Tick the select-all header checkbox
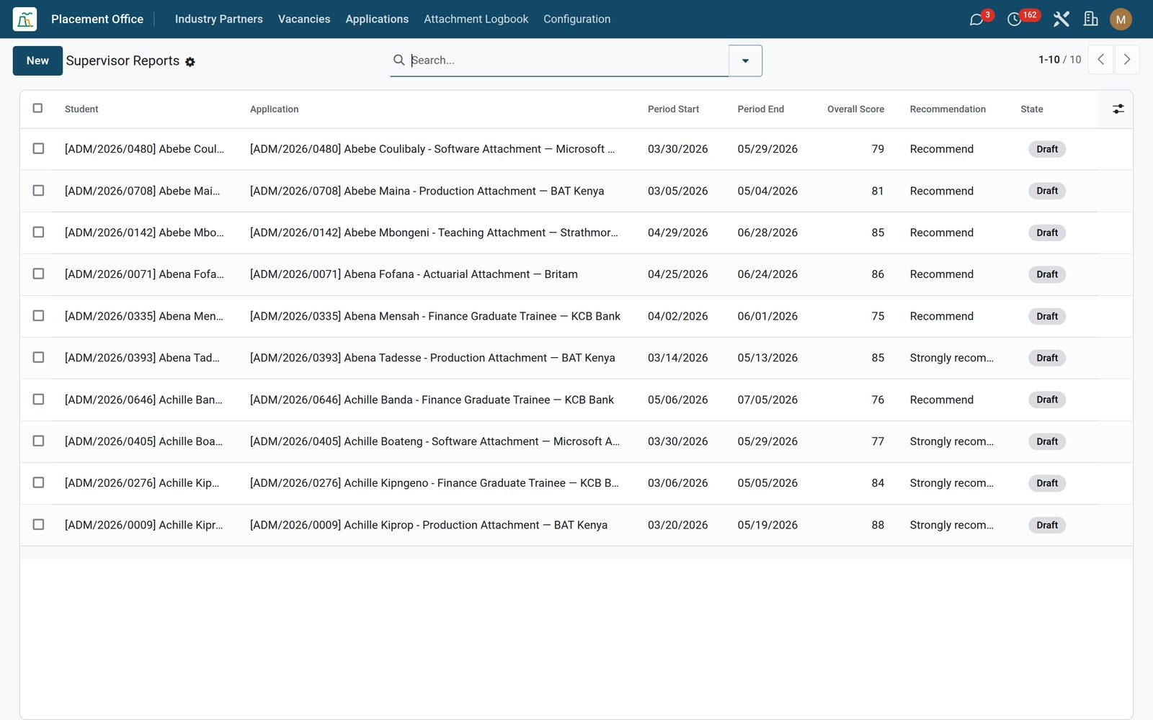Viewport: 1153px width, 720px height. point(38,108)
